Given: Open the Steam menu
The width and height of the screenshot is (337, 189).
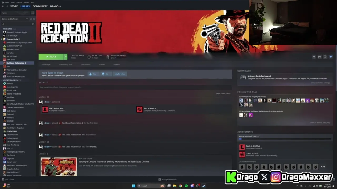Looking at the screenshot, I should coord(7,2).
